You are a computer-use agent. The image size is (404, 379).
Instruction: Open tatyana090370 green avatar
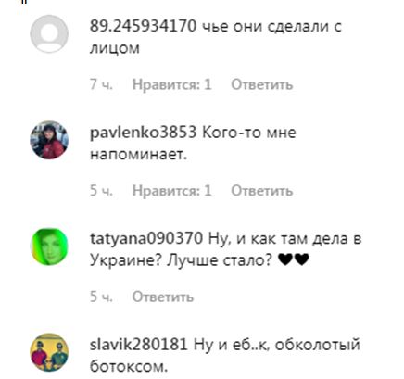(x=49, y=246)
